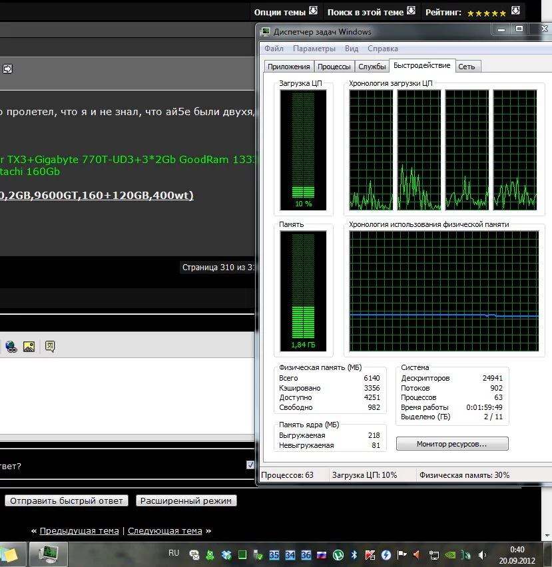Image resolution: width=552 pixels, height=567 pixels.
Task: Click the RU language indicator in taskbar
Action: [174, 552]
